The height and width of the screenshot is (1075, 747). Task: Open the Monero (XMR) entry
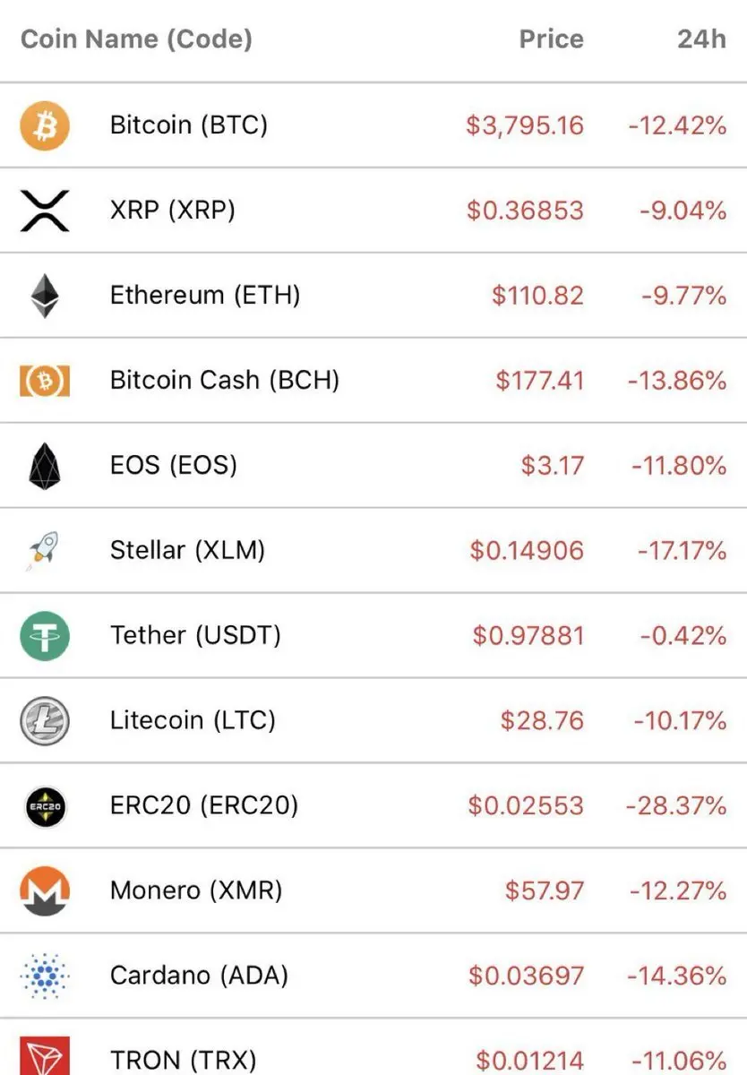pos(373,890)
